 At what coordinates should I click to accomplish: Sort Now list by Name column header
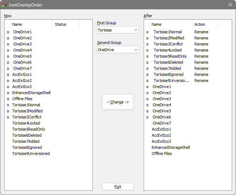click(x=31, y=24)
